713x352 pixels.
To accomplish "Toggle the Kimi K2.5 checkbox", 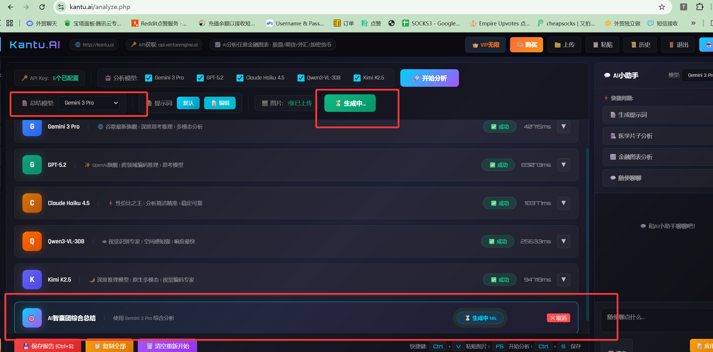I will (357, 78).
